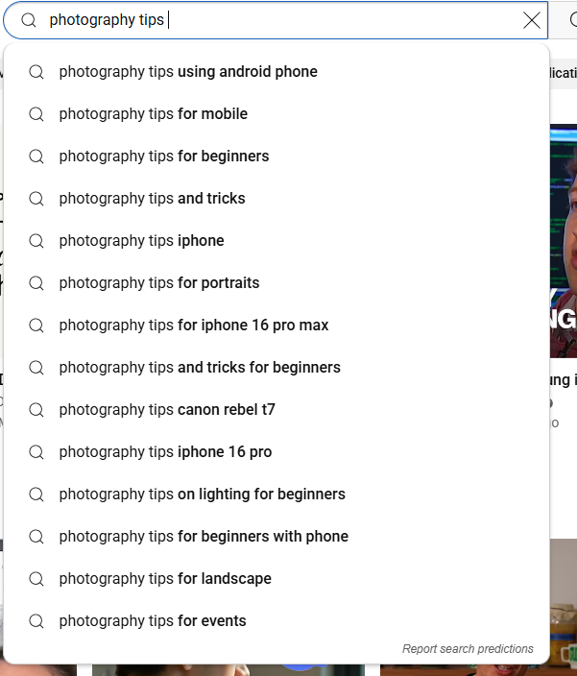Click search icon beside "for landscape" suggestion
The height and width of the screenshot is (676, 577).
[x=36, y=579]
